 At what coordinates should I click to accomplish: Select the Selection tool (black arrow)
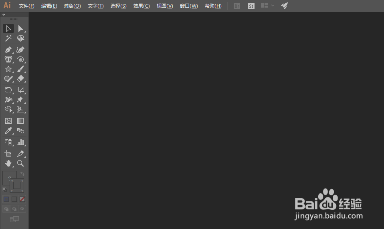(x=8, y=29)
